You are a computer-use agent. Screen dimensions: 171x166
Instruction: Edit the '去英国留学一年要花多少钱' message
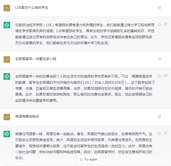click(159, 59)
